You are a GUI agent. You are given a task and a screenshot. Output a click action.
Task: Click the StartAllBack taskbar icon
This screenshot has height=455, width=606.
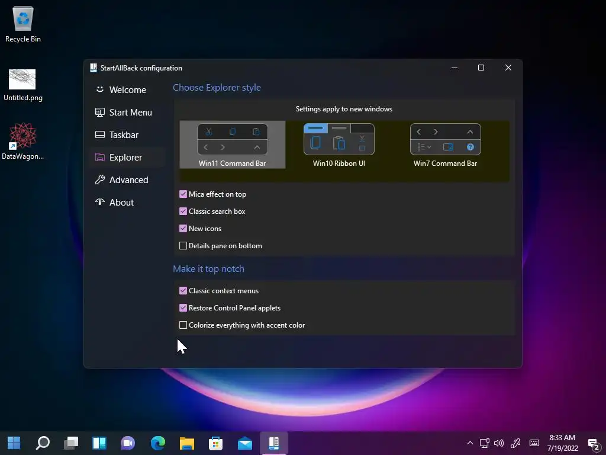[x=273, y=443]
